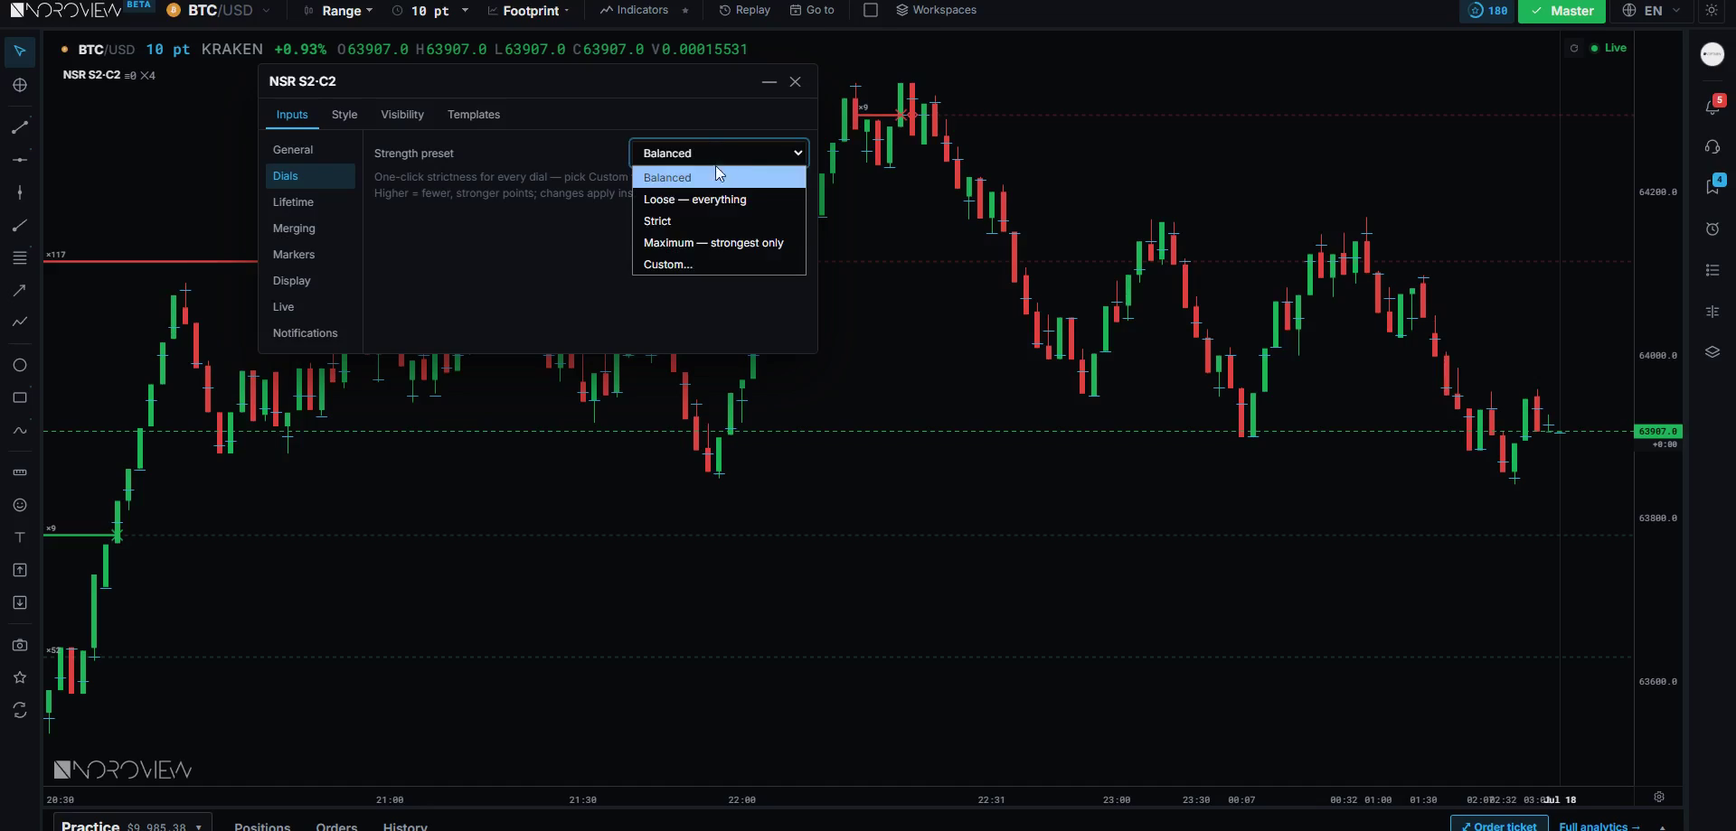The height and width of the screenshot is (831, 1736).
Task: Open the EN language dropdown
Action: 1652,11
